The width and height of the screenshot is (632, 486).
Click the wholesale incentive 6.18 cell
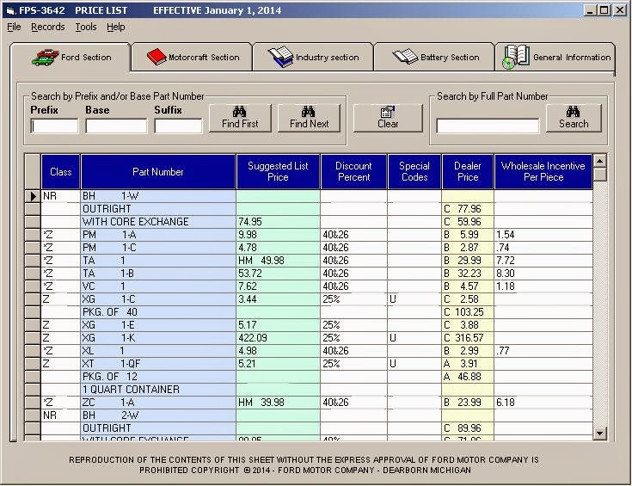543,403
